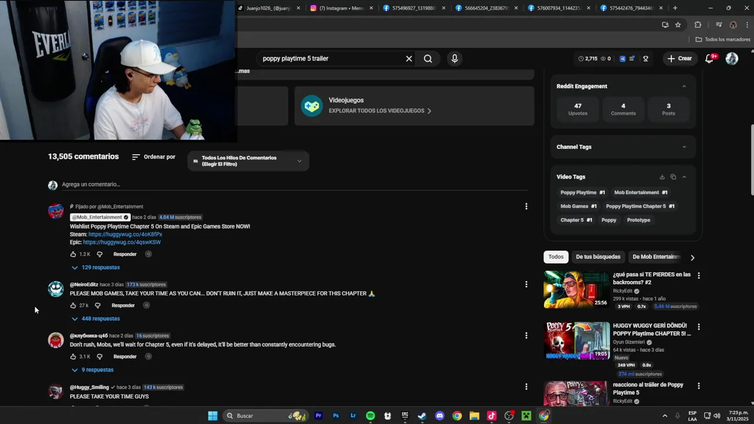
Task: Dislike the NeiroEditz comment
Action: [x=98, y=306]
